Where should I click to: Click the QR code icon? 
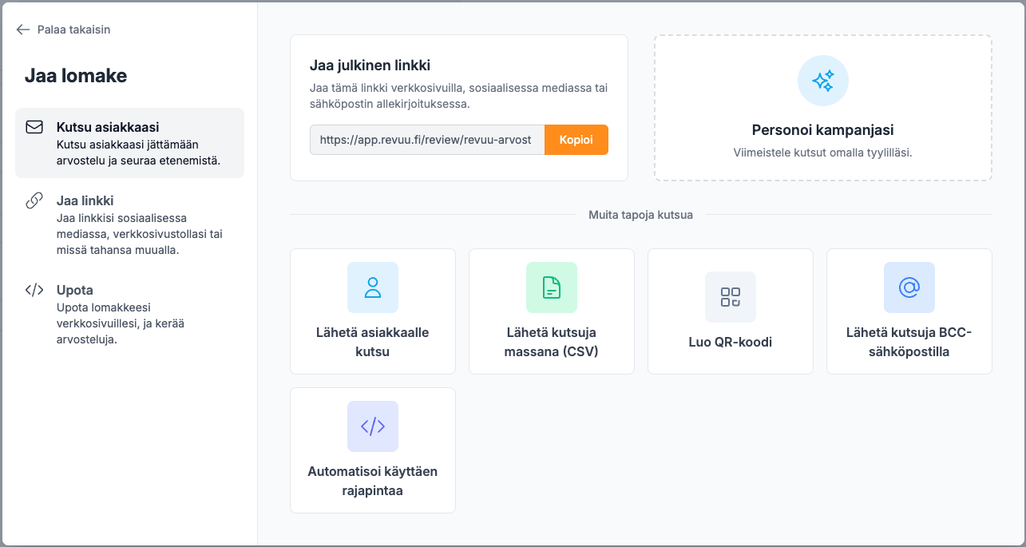pos(730,297)
